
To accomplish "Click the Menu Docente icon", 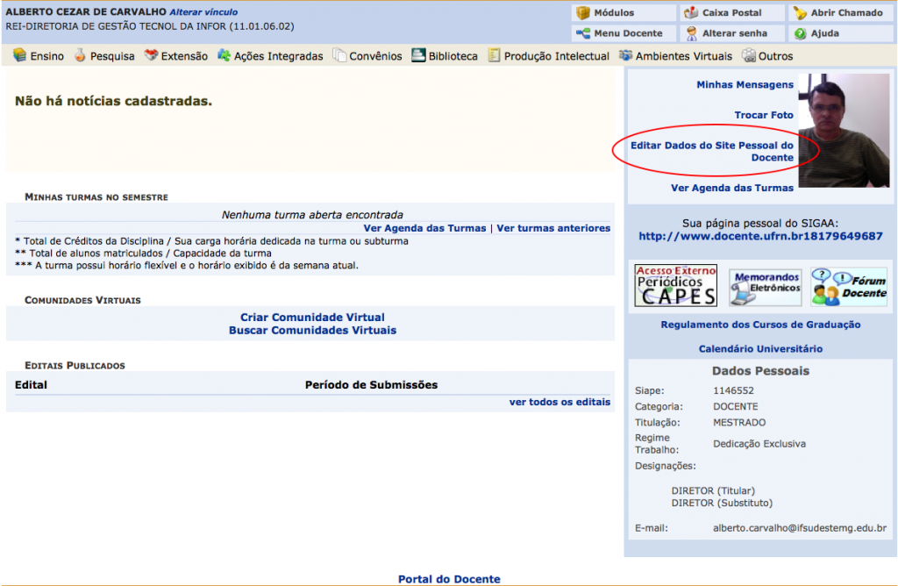I will [583, 33].
